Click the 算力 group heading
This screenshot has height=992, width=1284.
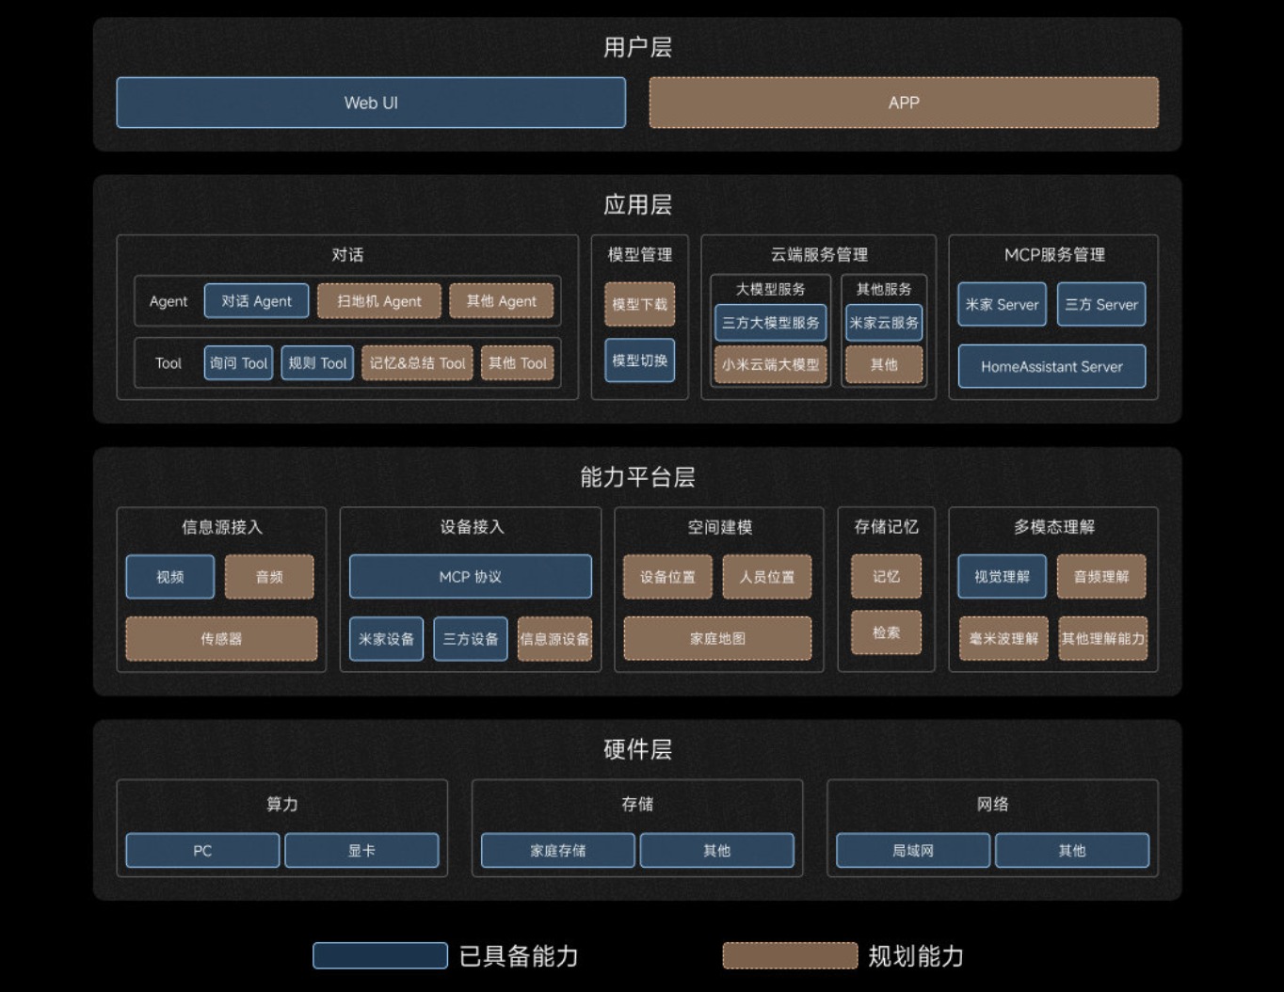(x=282, y=805)
